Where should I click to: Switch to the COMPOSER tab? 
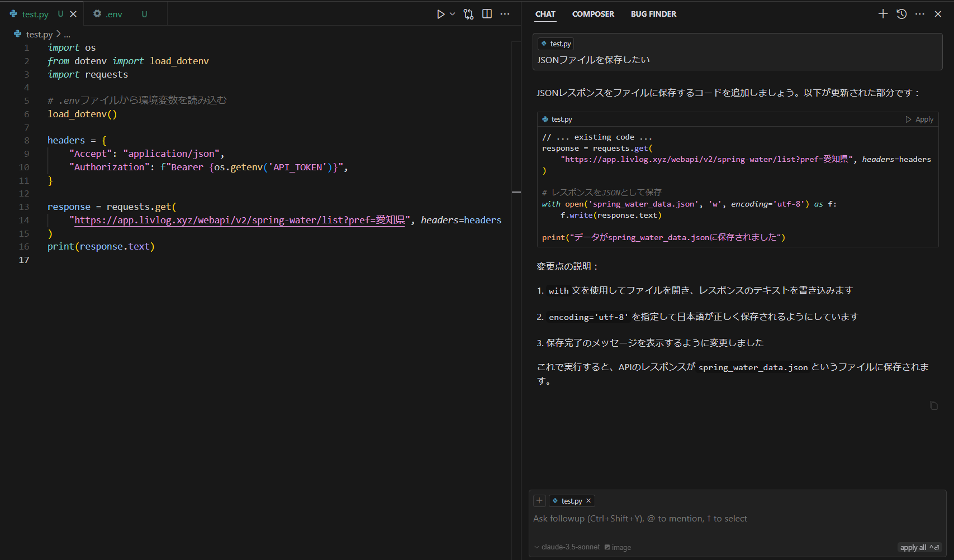coord(593,14)
